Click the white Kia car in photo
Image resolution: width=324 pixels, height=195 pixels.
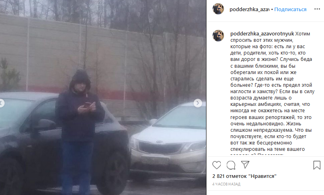(168, 140)
